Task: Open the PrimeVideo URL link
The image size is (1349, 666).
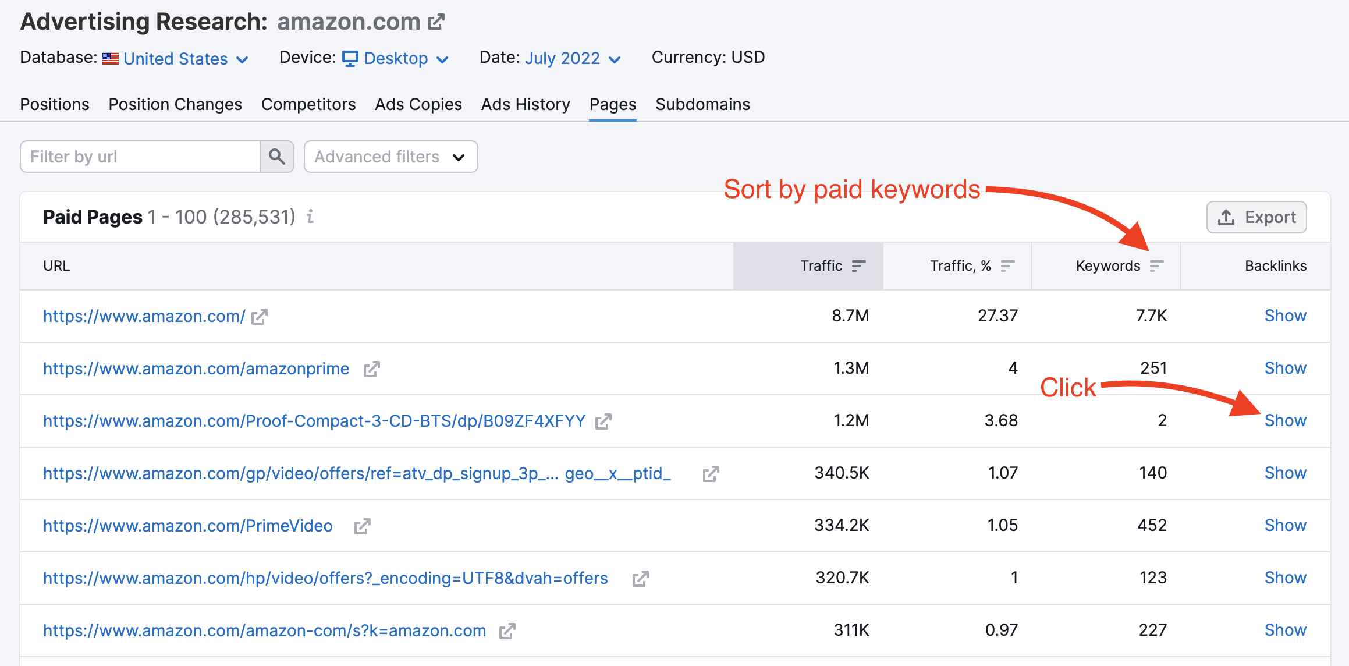Action: (188, 526)
